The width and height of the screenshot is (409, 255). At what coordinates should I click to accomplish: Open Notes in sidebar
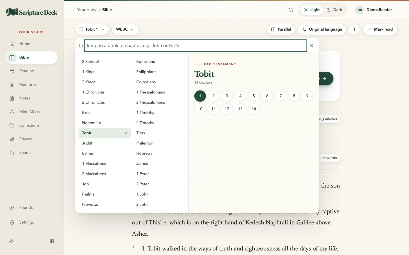pyautogui.click(x=32, y=98)
